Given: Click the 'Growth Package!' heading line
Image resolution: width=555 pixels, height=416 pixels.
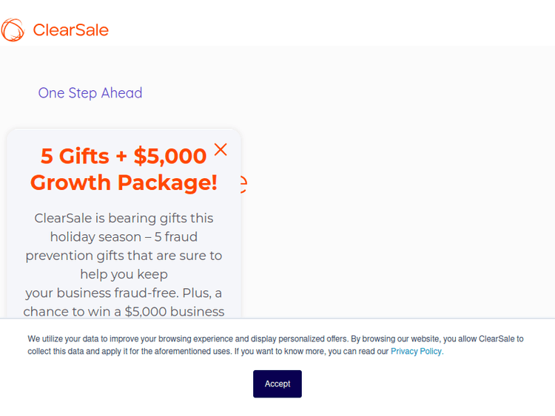Looking at the screenshot, I should point(124,183).
